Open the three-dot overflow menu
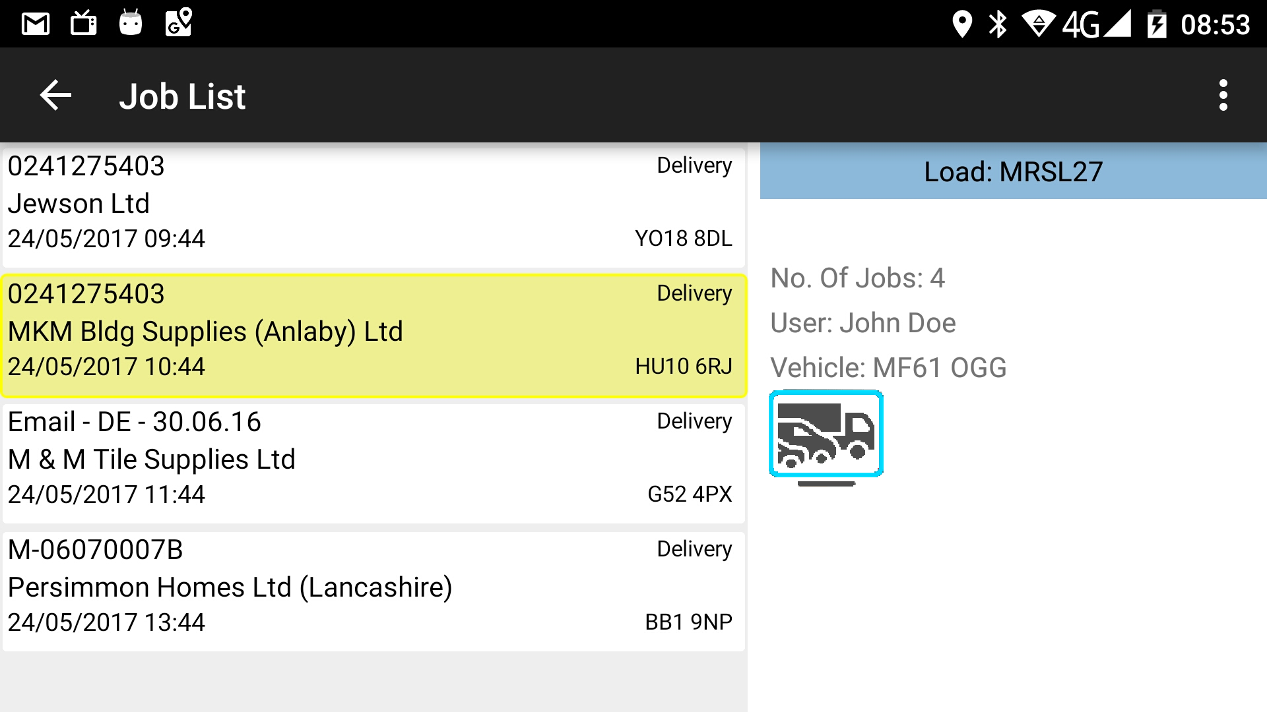Screen dimensions: 1267x712 [1223, 96]
